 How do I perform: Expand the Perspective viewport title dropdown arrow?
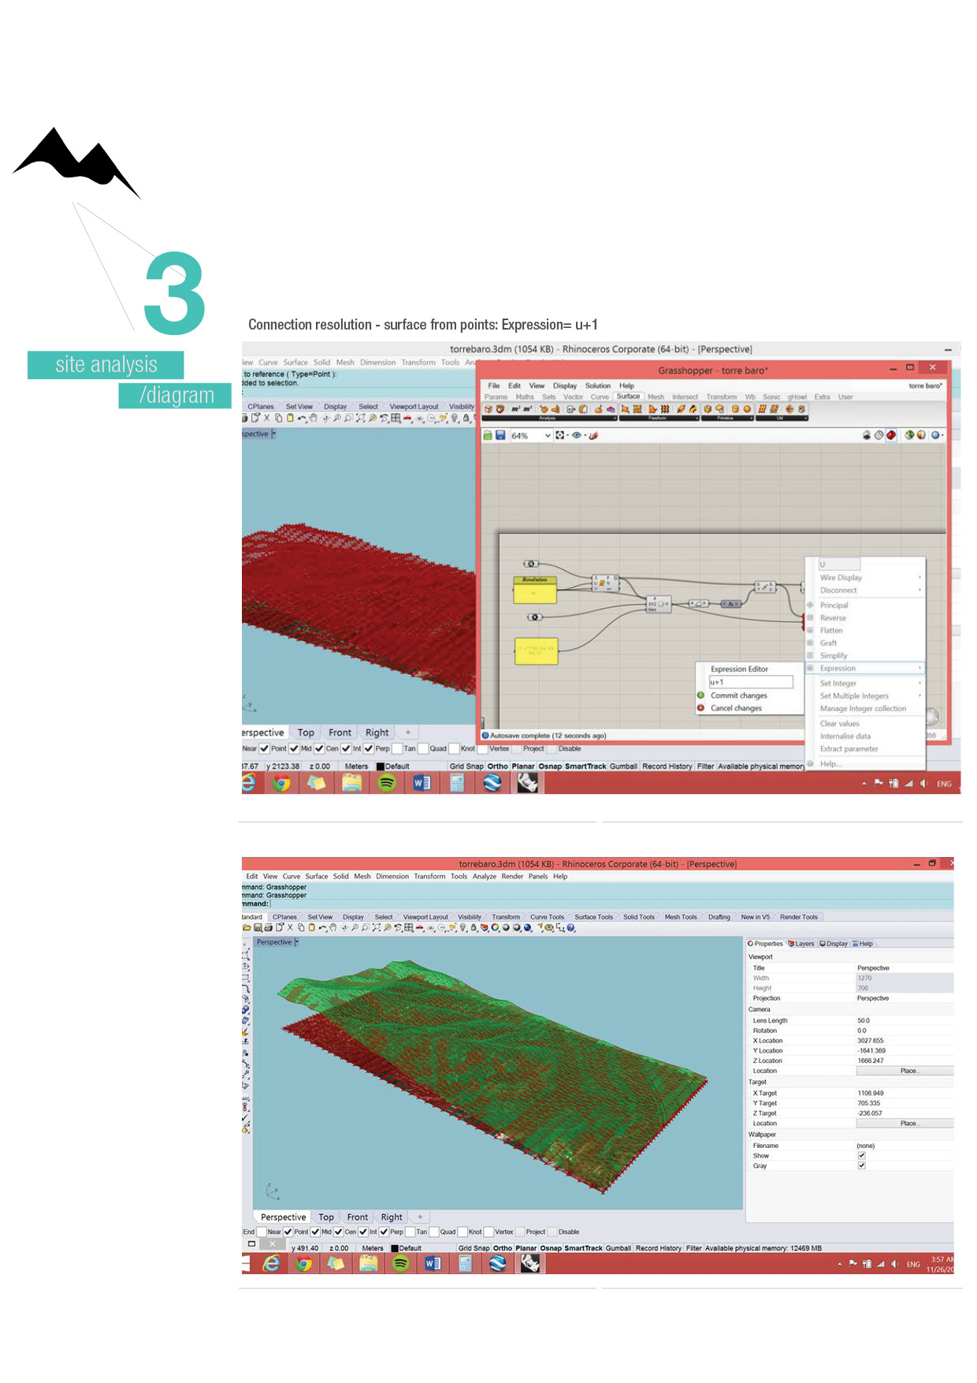click(x=296, y=942)
